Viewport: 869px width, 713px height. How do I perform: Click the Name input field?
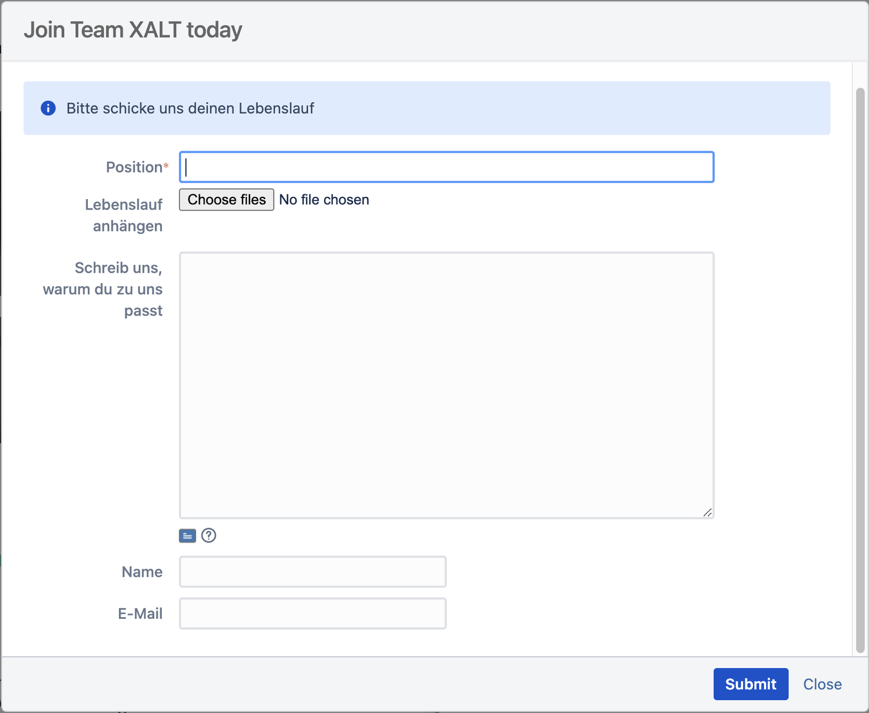click(x=313, y=572)
